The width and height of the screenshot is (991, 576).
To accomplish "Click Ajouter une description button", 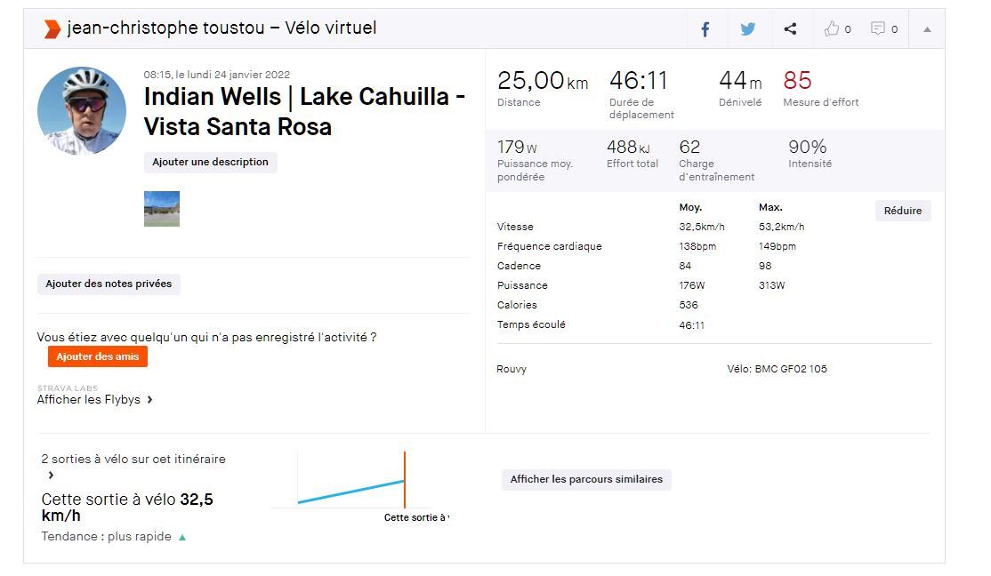I will click(210, 162).
